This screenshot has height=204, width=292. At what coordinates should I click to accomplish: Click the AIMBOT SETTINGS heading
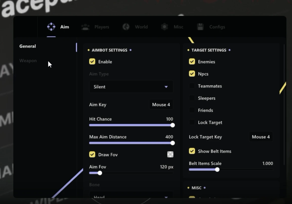109,50
